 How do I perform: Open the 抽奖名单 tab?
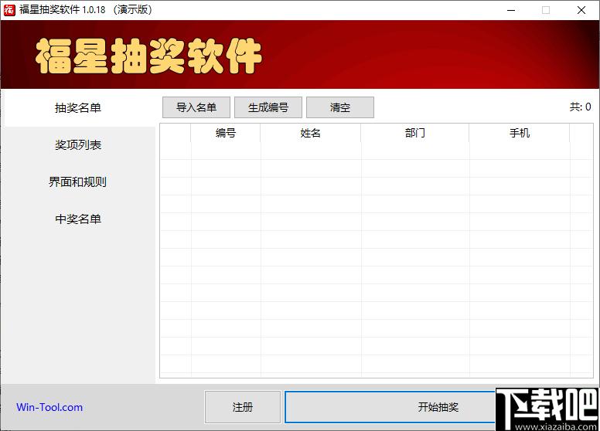[78, 108]
